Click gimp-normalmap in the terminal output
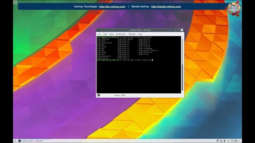The width and height of the screenshot is (255, 143). [145, 48]
